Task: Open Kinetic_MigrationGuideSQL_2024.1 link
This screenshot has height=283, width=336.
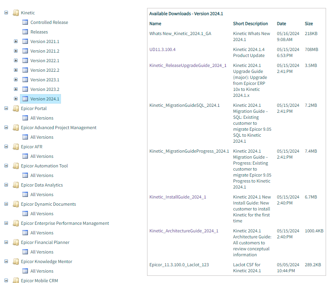Action: (x=185, y=105)
